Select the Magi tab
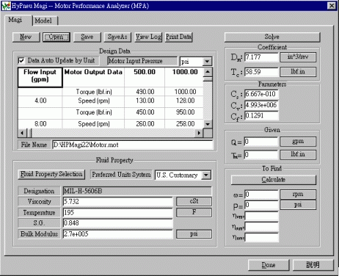 [x=15, y=20]
